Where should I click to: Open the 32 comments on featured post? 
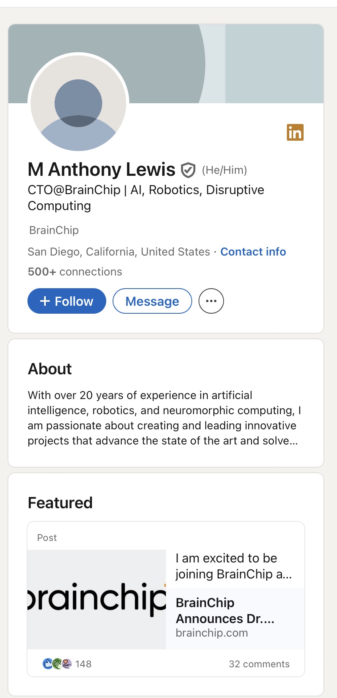259,664
